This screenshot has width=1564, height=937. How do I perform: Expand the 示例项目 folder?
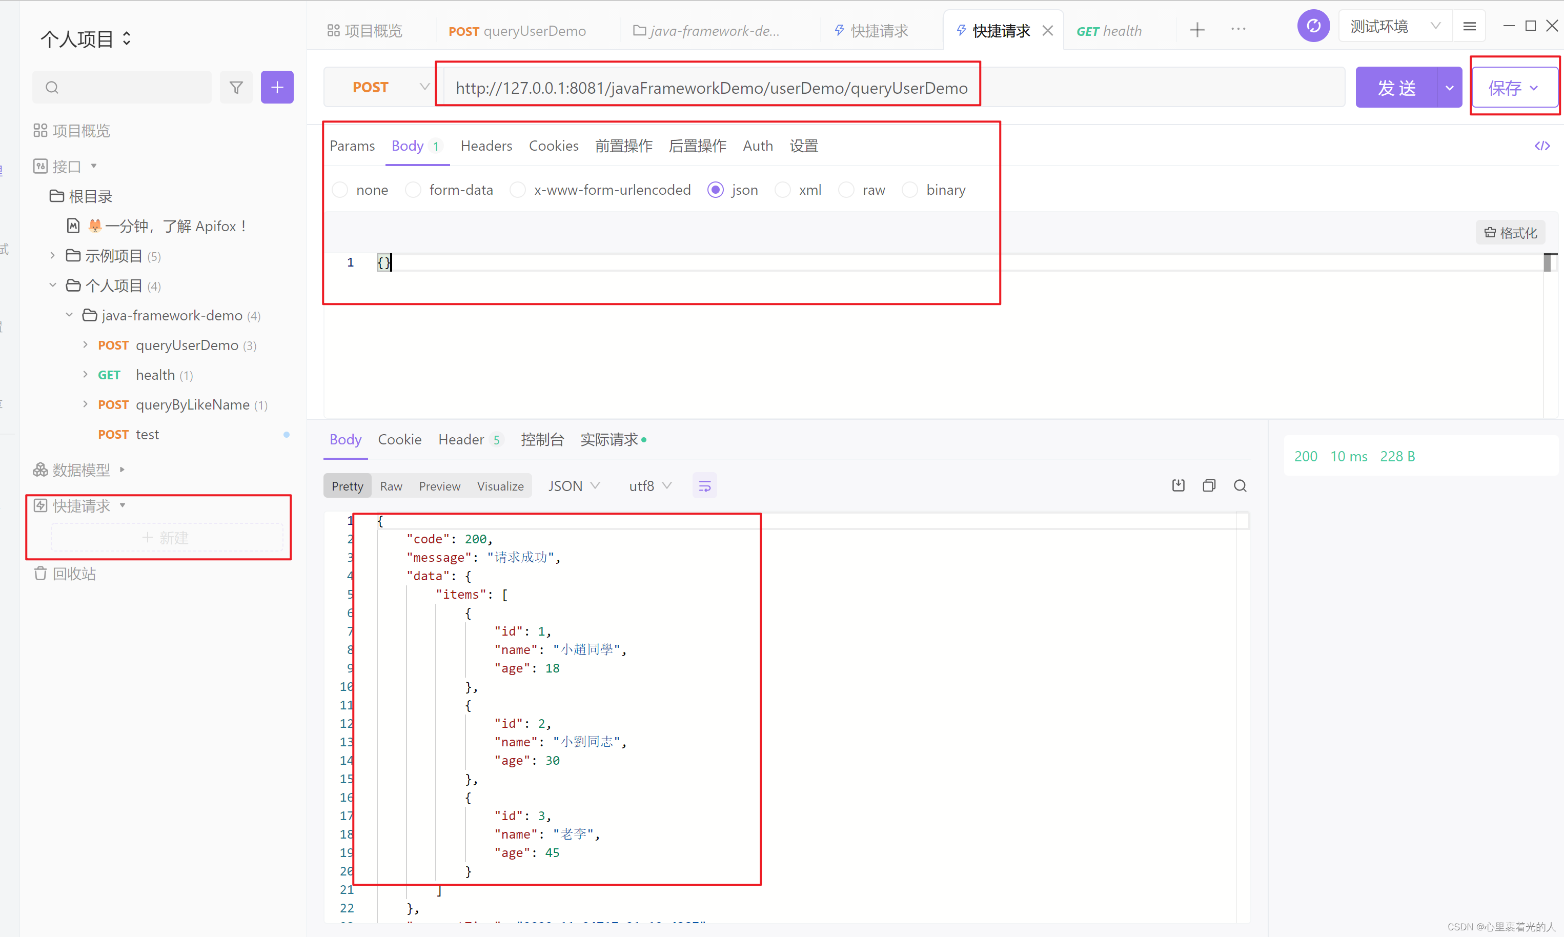coord(53,256)
